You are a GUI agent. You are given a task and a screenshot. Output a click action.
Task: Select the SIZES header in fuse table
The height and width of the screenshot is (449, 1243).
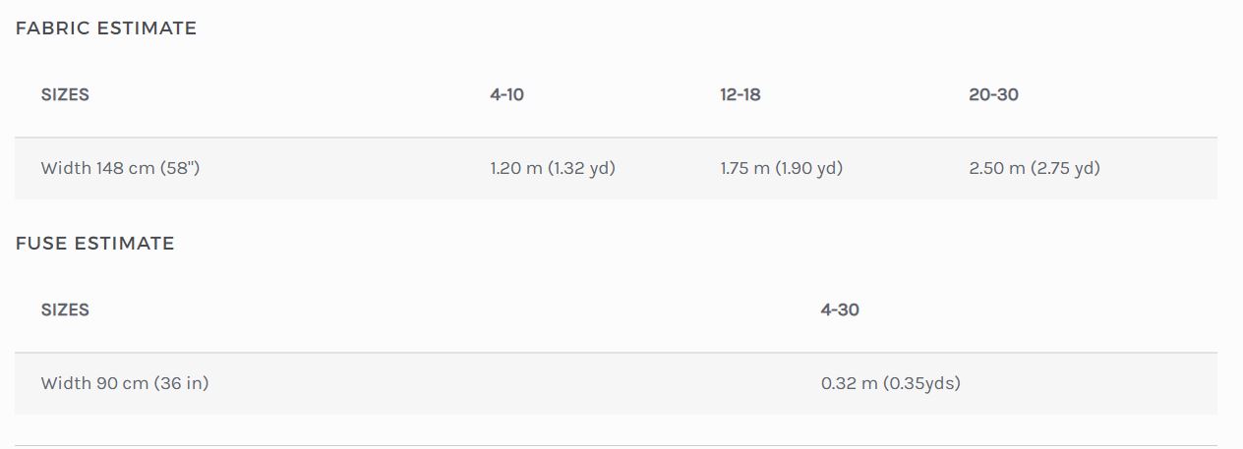65,310
